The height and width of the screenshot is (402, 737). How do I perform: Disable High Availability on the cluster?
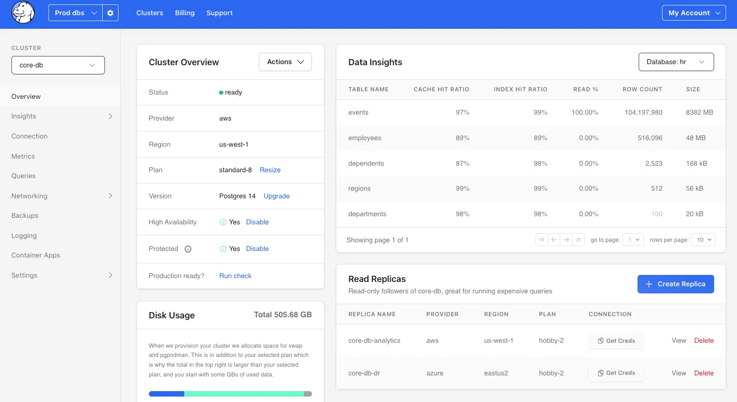click(257, 222)
